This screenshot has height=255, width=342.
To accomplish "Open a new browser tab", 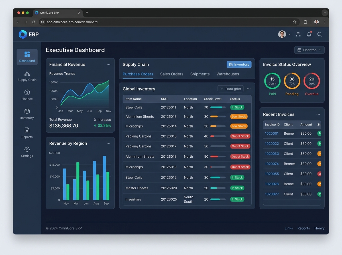I will coord(87,13).
